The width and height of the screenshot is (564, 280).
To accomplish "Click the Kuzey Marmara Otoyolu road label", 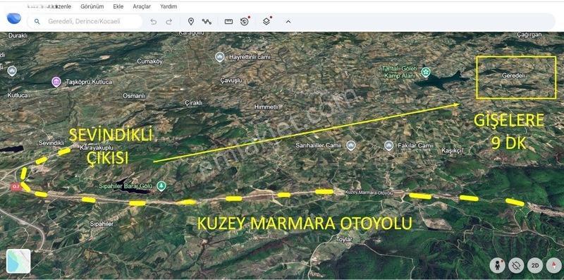I will (x=369, y=193).
